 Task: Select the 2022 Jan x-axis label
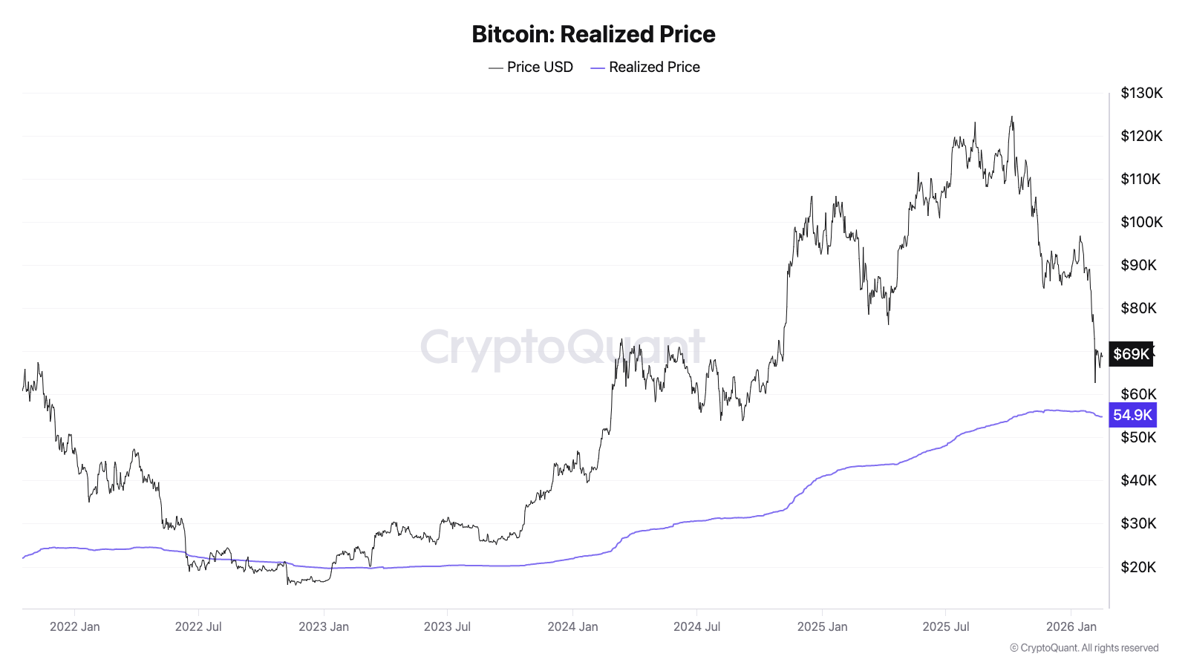pos(74,626)
